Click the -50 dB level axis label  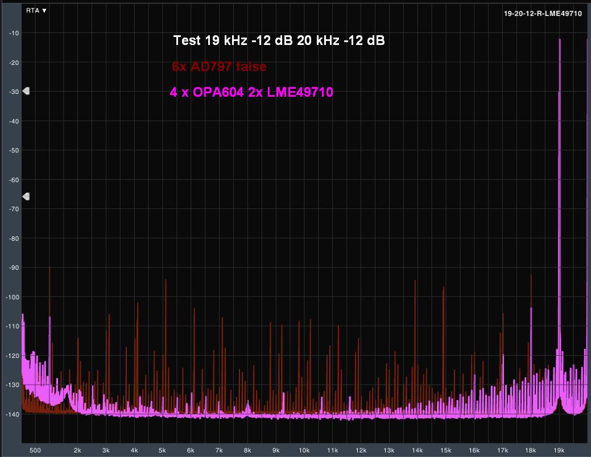pos(14,150)
